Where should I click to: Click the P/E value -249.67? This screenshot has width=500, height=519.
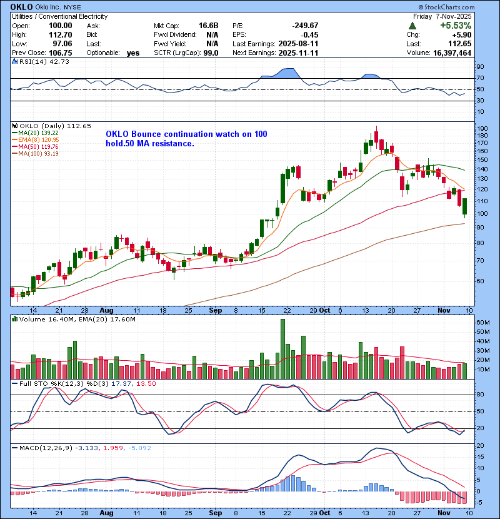coord(305,26)
